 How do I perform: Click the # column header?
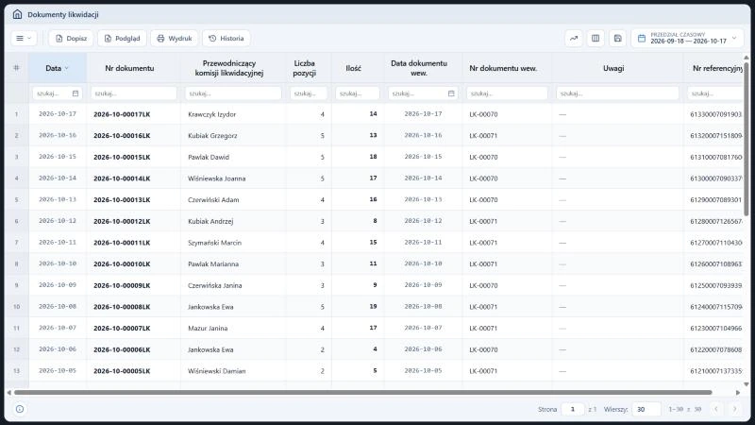tap(16, 68)
